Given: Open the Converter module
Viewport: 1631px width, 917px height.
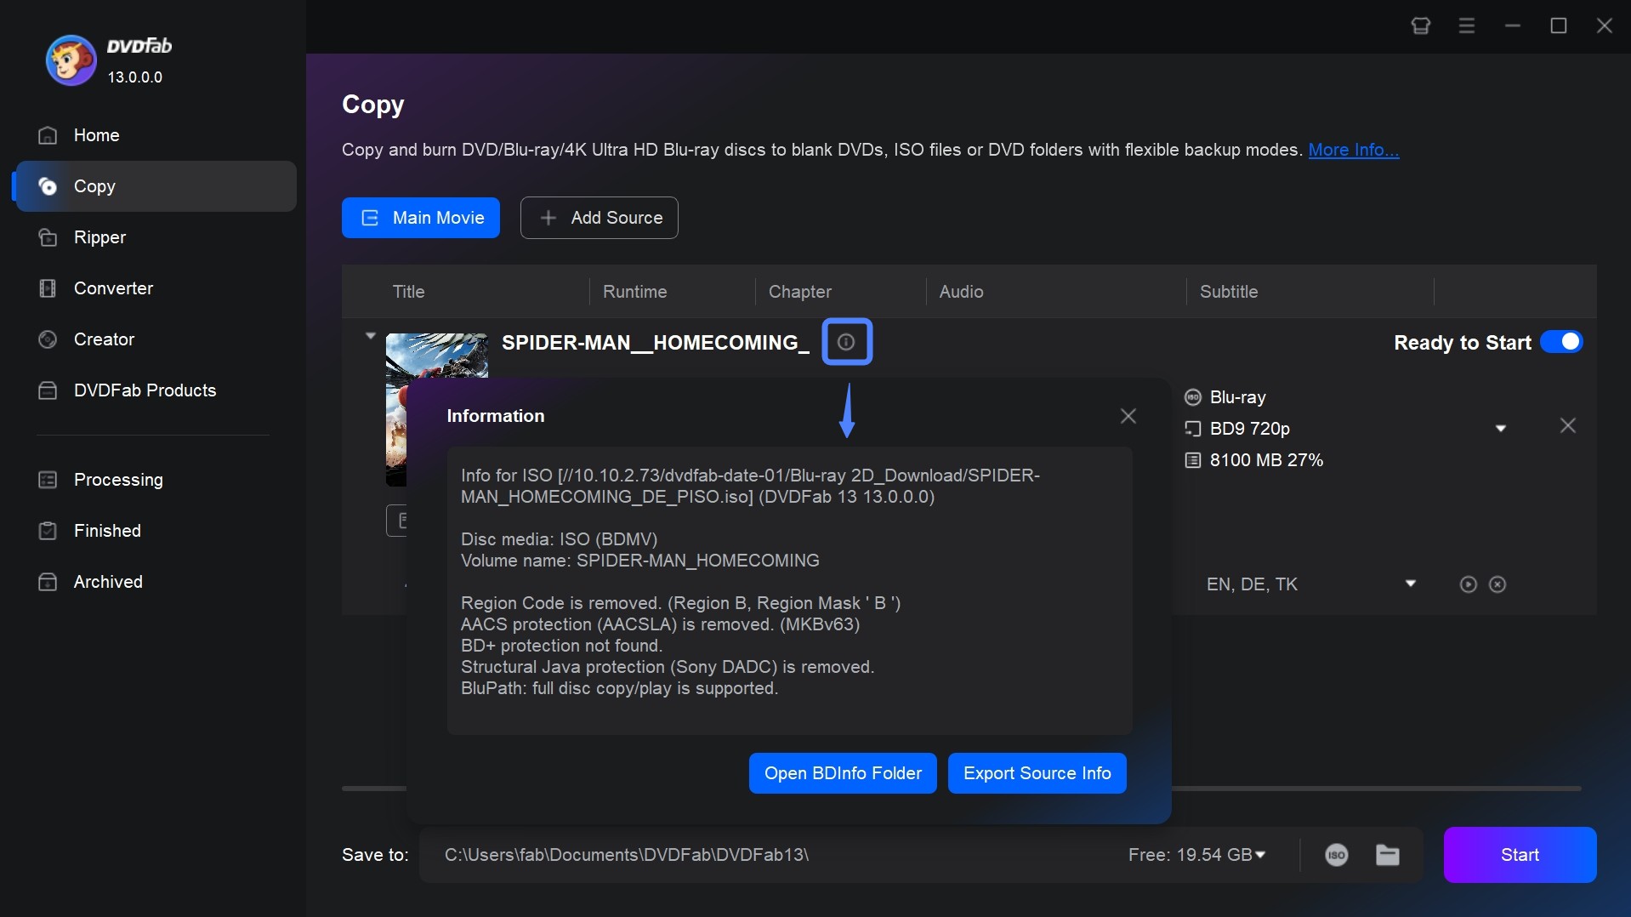Looking at the screenshot, I should click(x=113, y=288).
